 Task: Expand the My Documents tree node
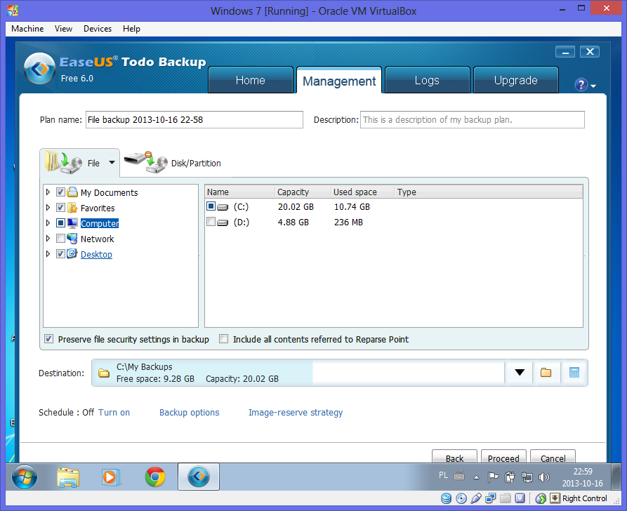(48, 192)
